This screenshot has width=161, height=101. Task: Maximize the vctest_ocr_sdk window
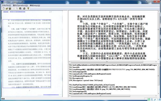point(152,1)
